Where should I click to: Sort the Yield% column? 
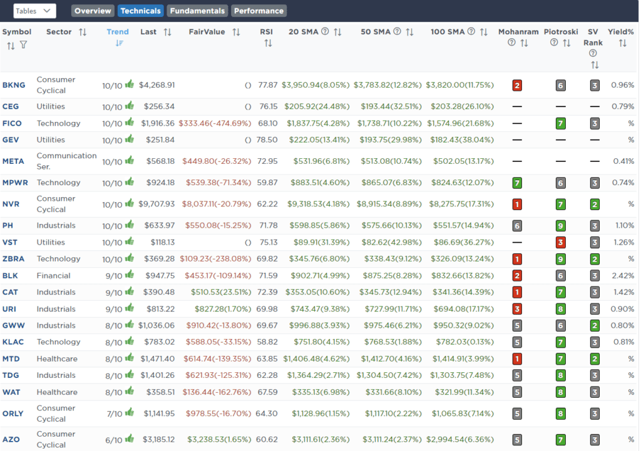pos(623,43)
